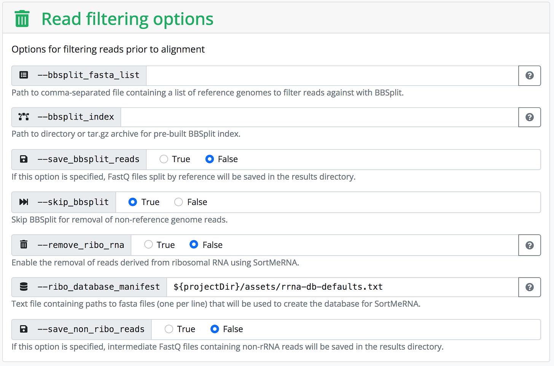This screenshot has width=554, height=366.
Task: Open help for --bbsplit_index
Action: [x=530, y=117]
